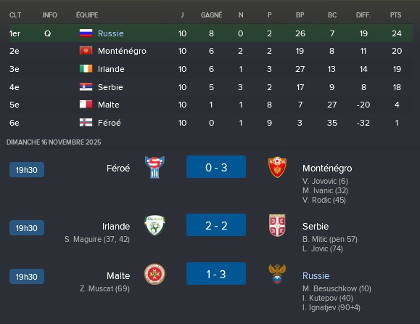Click the Monténégro flag in the table

(86, 51)
